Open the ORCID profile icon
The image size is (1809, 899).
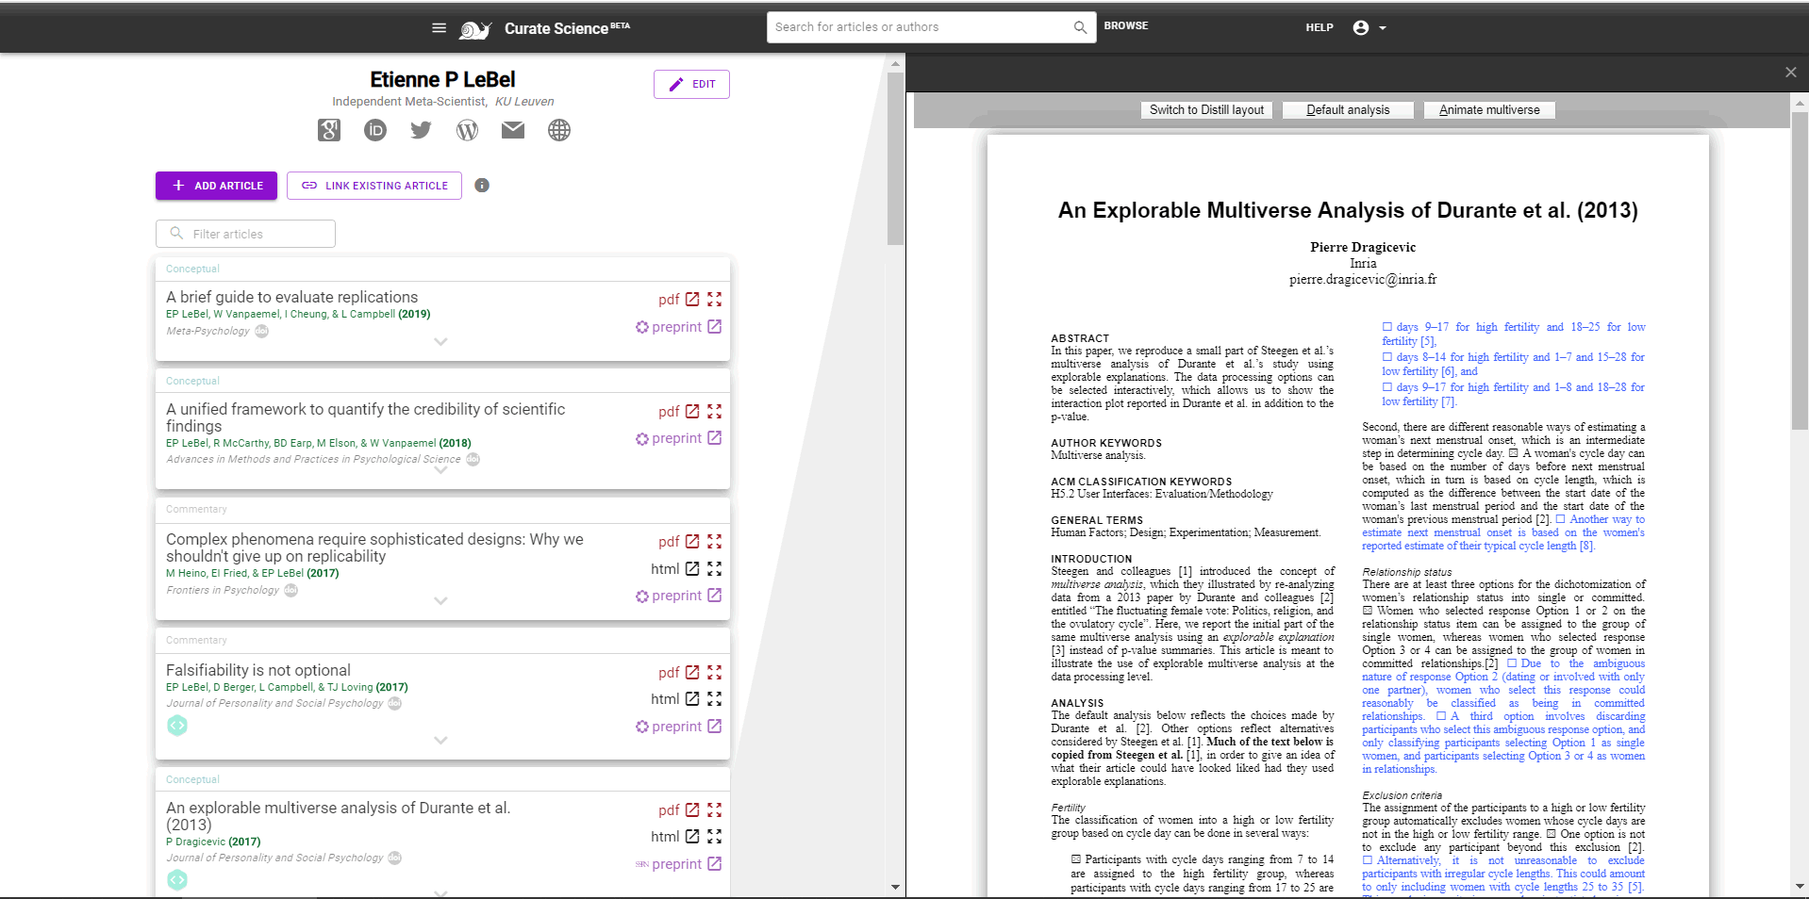375,130
